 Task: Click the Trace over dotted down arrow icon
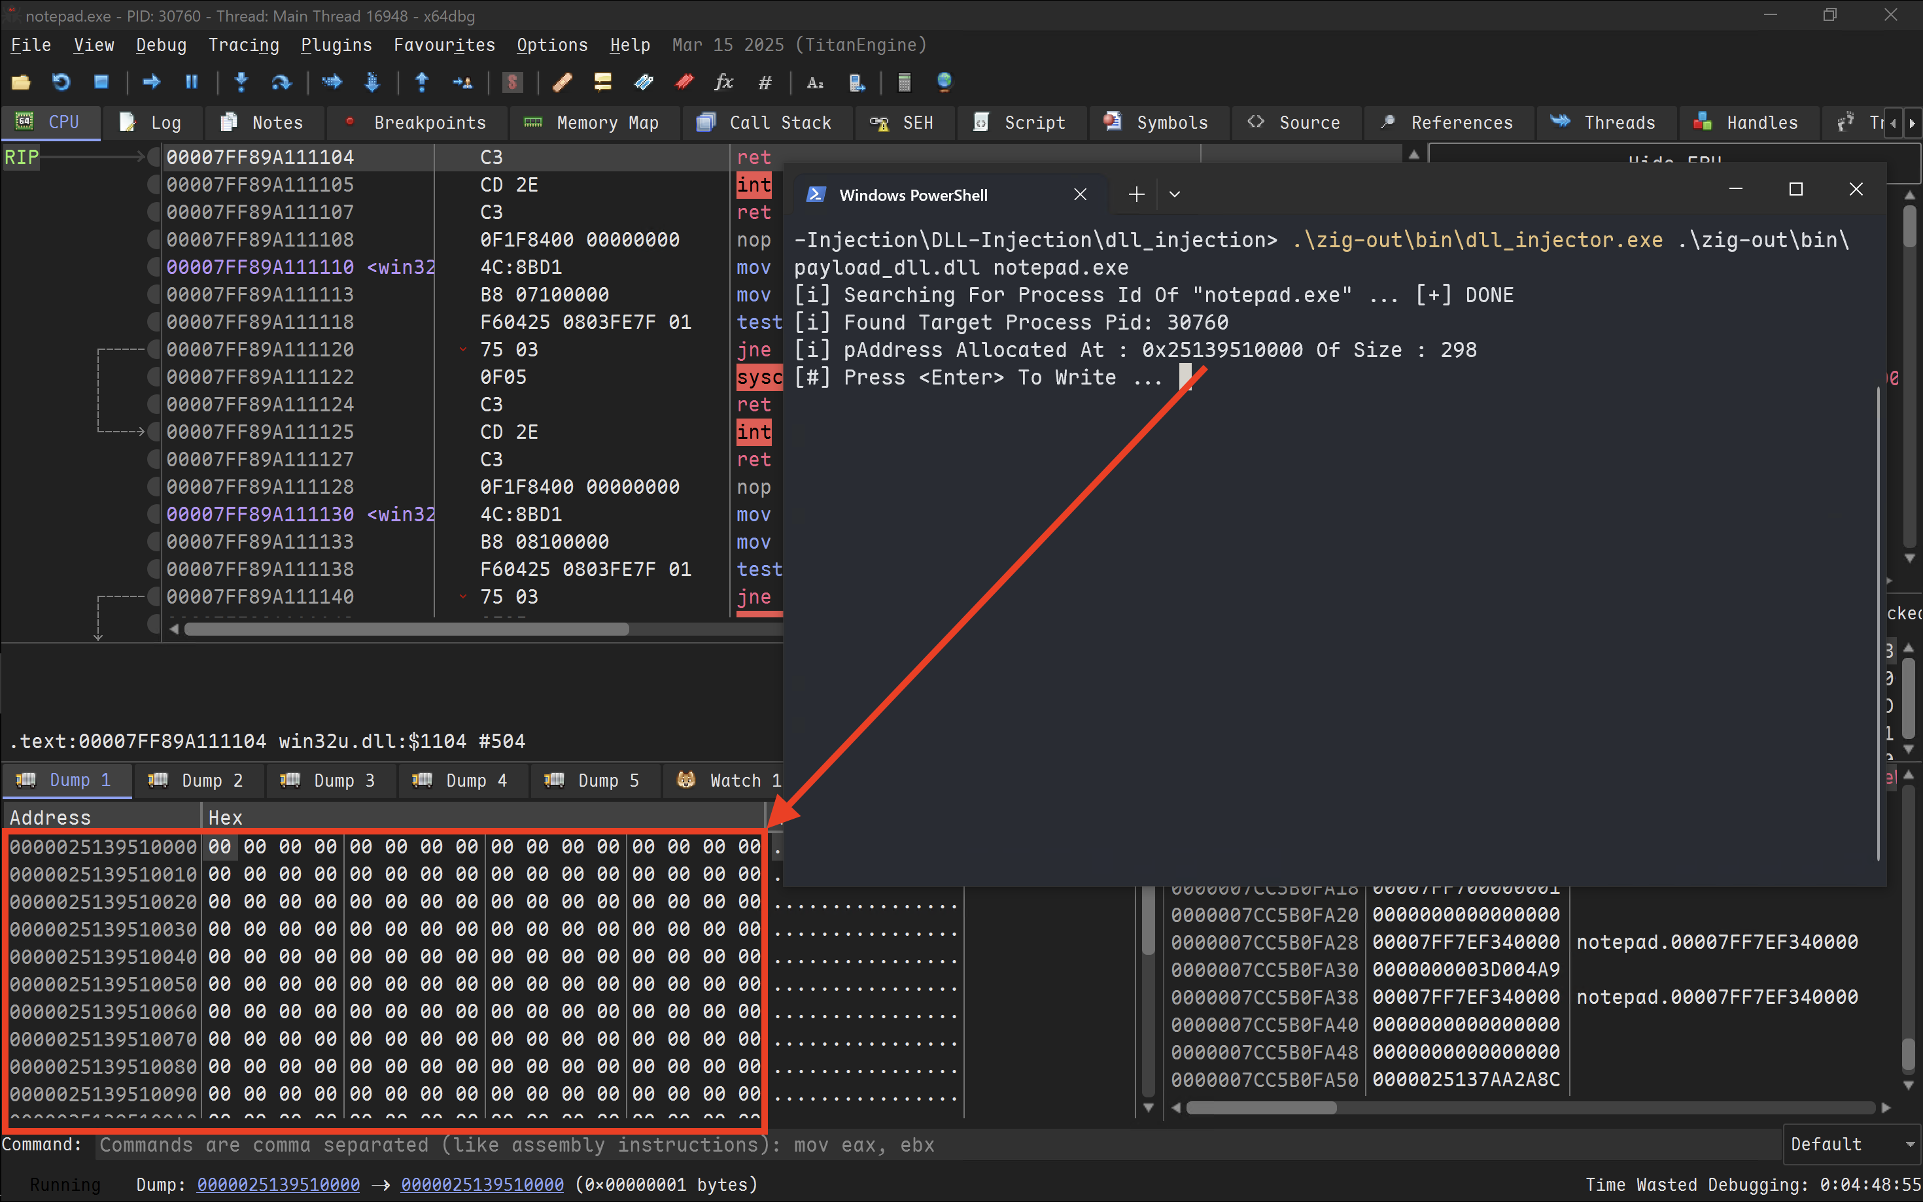372,82
